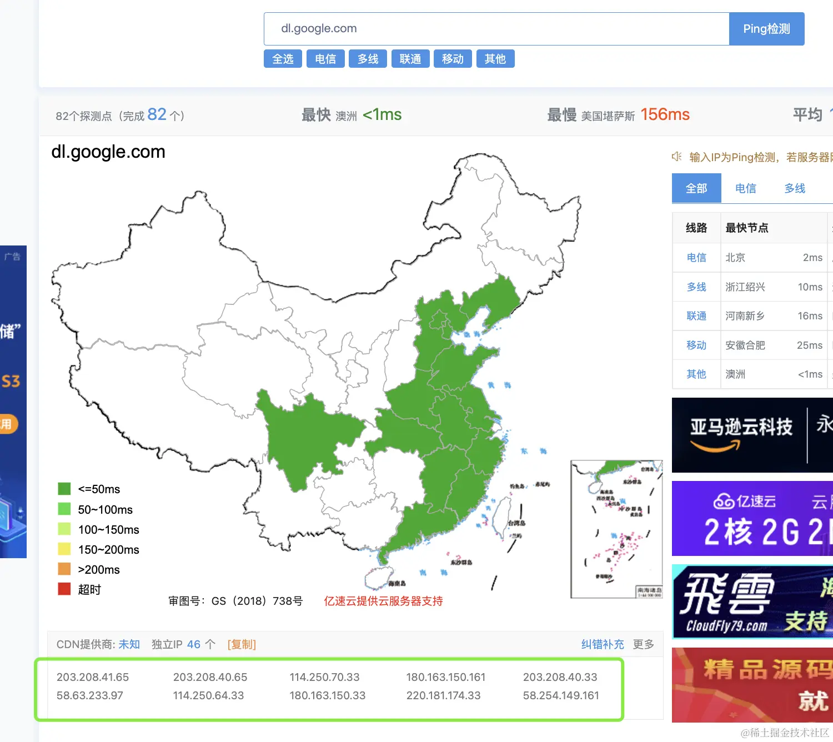Click the 150~200ms legend color swatch
The width and height of the screenshot is (833, 742).
point(64,549)
